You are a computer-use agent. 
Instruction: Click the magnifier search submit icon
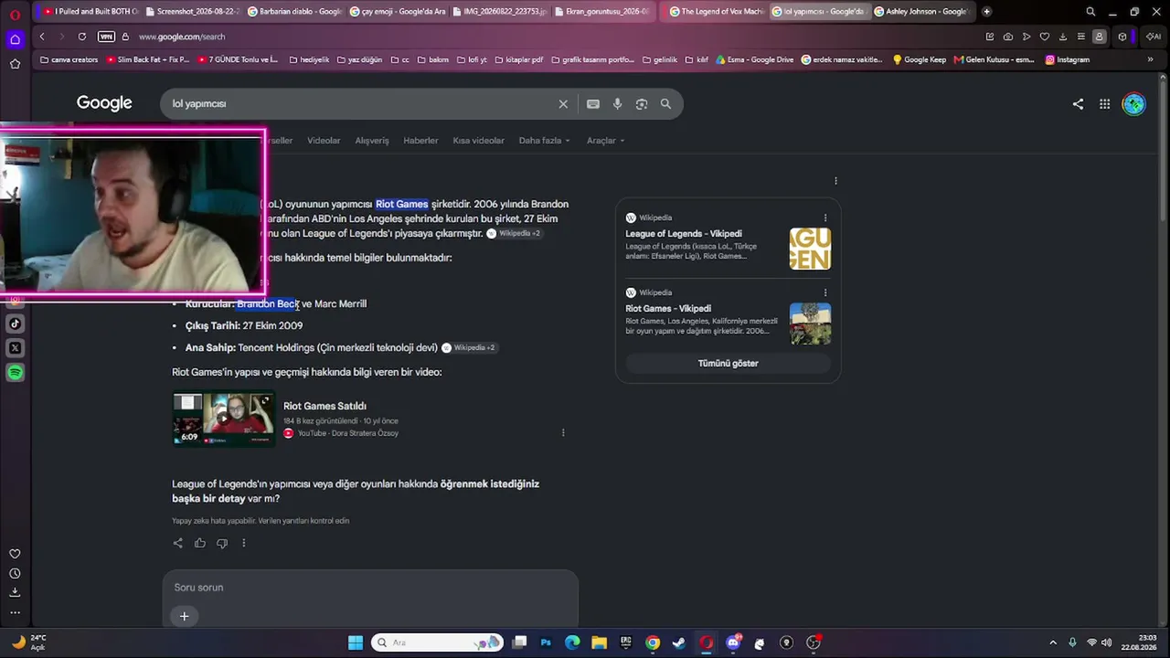(x=665, y=104)
